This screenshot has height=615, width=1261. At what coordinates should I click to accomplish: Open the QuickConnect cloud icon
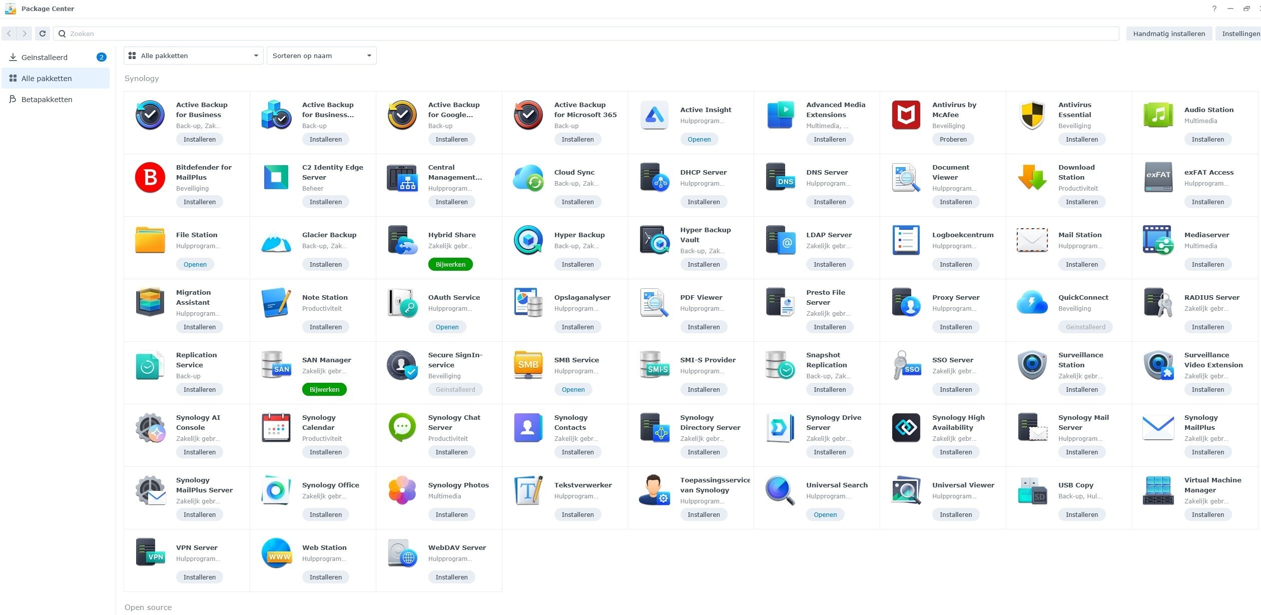click(x=1032, y=303)
